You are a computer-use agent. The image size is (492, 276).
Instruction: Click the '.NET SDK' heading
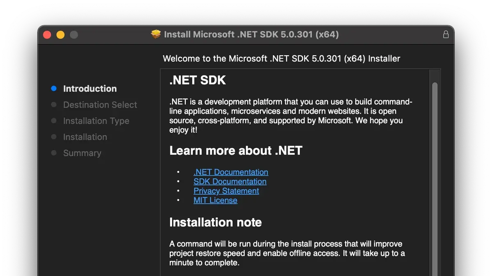[198, 80]
